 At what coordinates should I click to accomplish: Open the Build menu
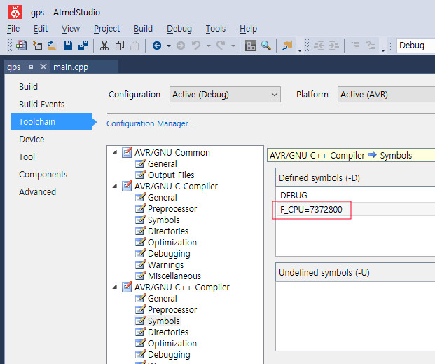click(x=143, y=29)
